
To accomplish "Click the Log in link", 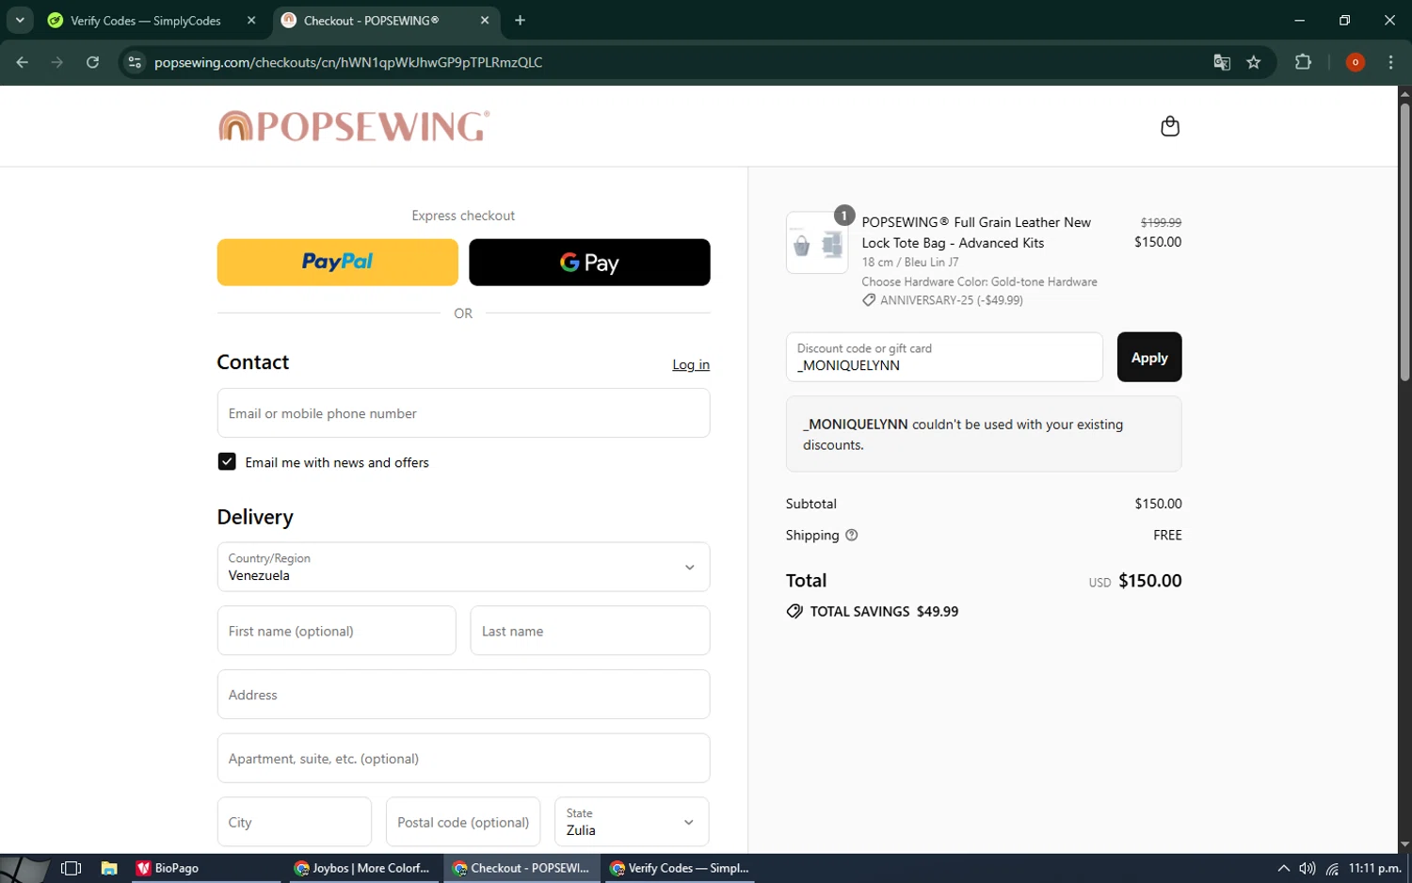I will click(x=691, y=364).
